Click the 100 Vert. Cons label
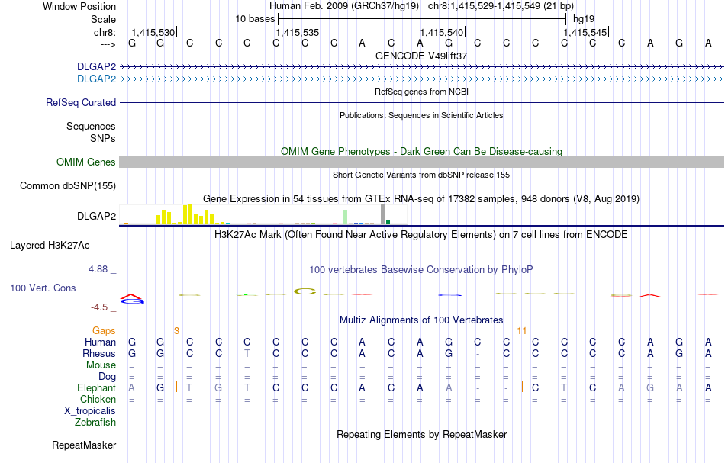This screenshot has height=463, width=725. (43, 288)
